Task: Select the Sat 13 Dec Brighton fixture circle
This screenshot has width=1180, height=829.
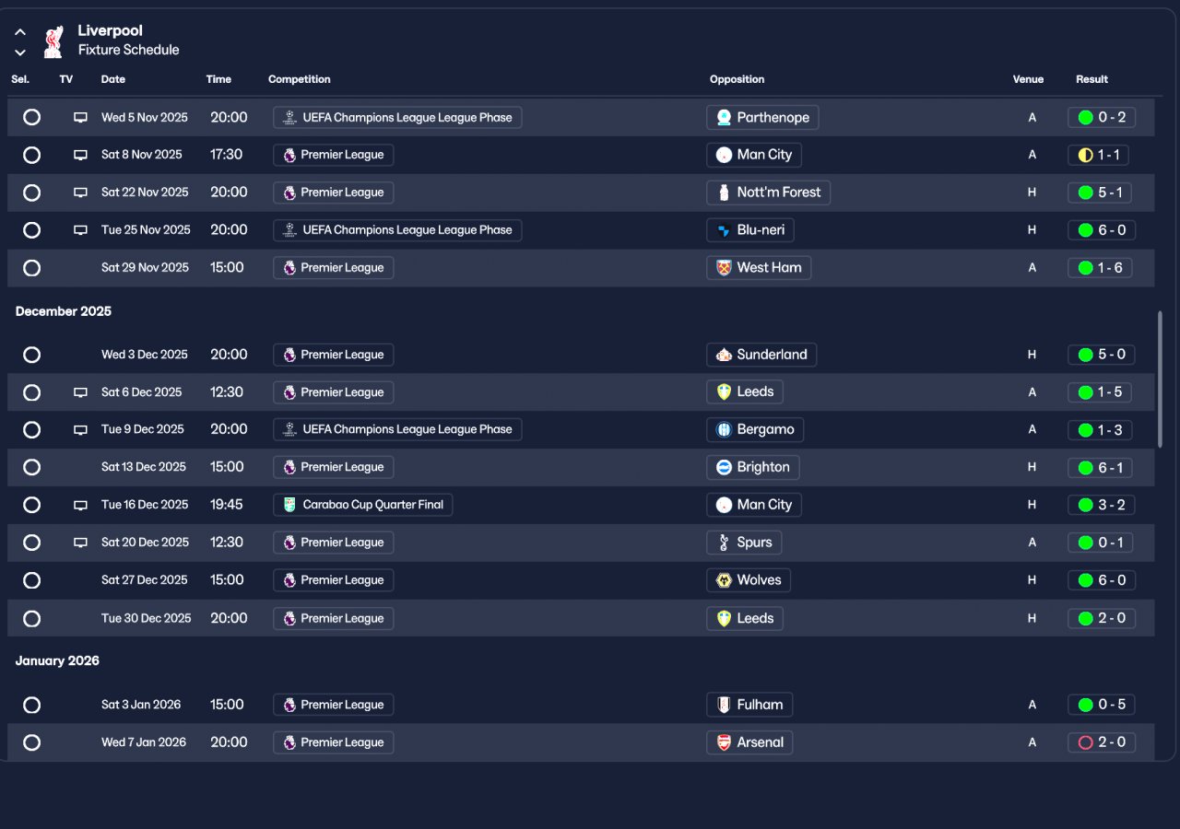Action: coord(31,467)
